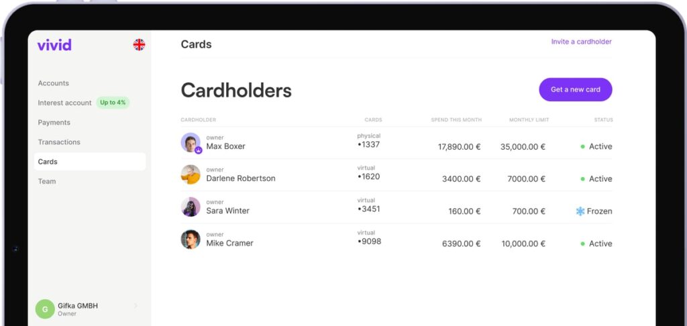Open the UK flag language selector

click(139, 45)
